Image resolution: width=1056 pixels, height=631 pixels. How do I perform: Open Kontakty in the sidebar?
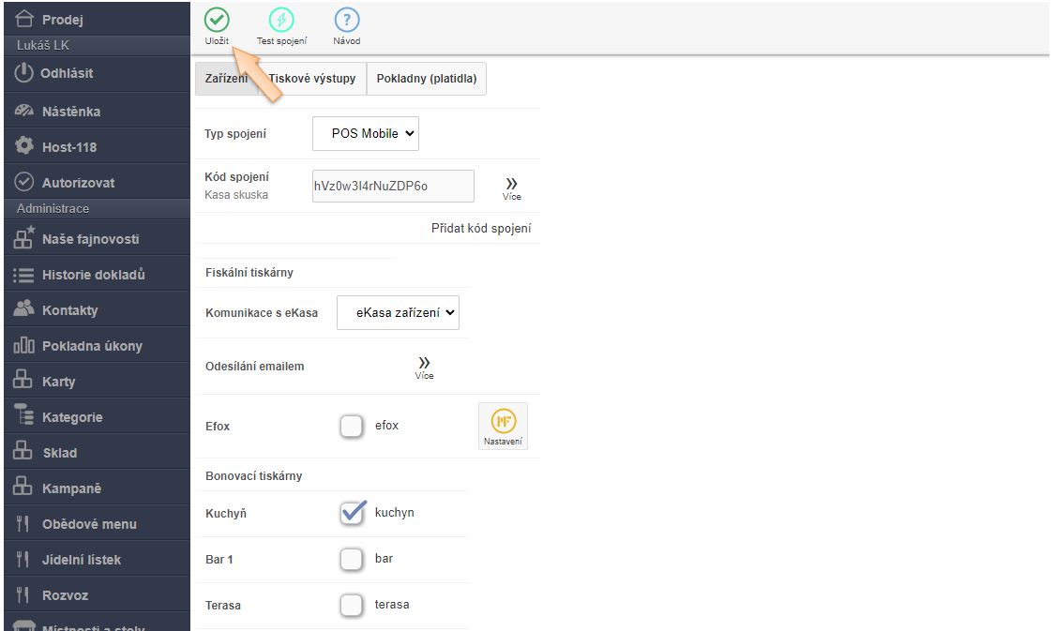(69, 310)
